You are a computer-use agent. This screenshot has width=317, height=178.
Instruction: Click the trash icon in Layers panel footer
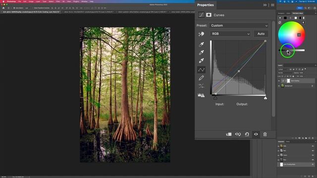313,138
